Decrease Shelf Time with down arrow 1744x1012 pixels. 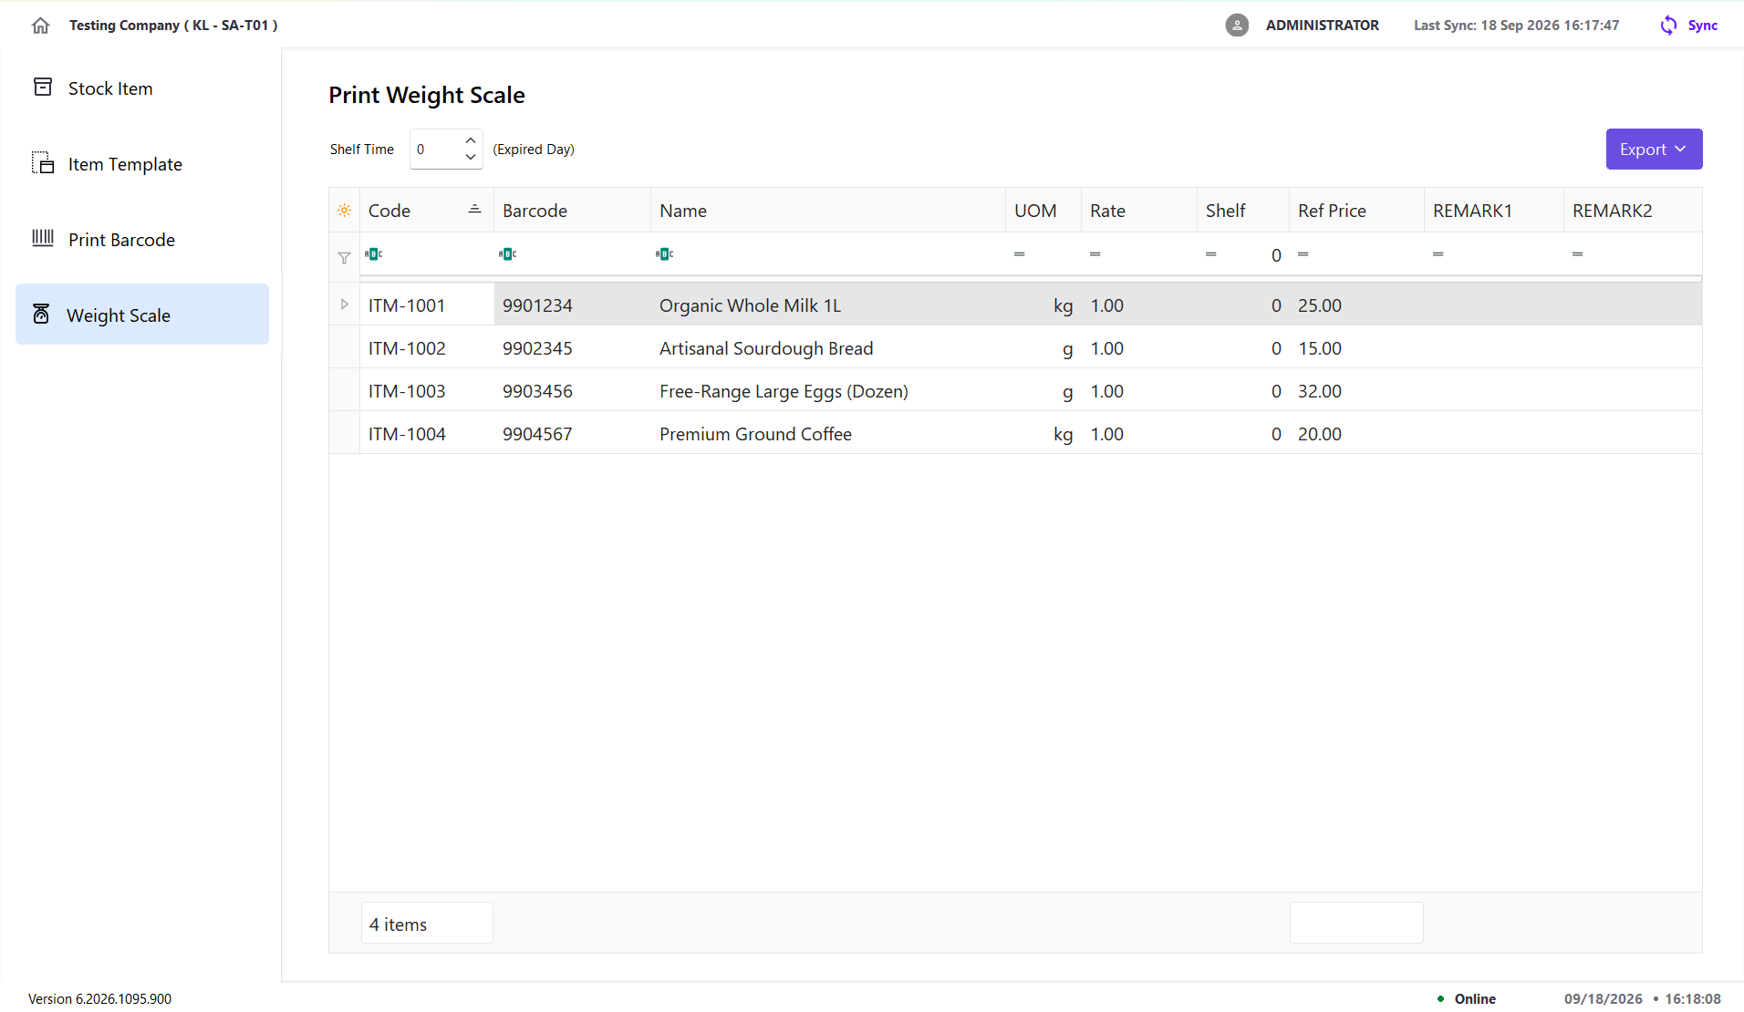471,157
